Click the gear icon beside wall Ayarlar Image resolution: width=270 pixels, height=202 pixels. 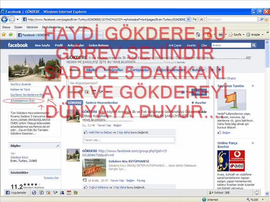(193, 103)
